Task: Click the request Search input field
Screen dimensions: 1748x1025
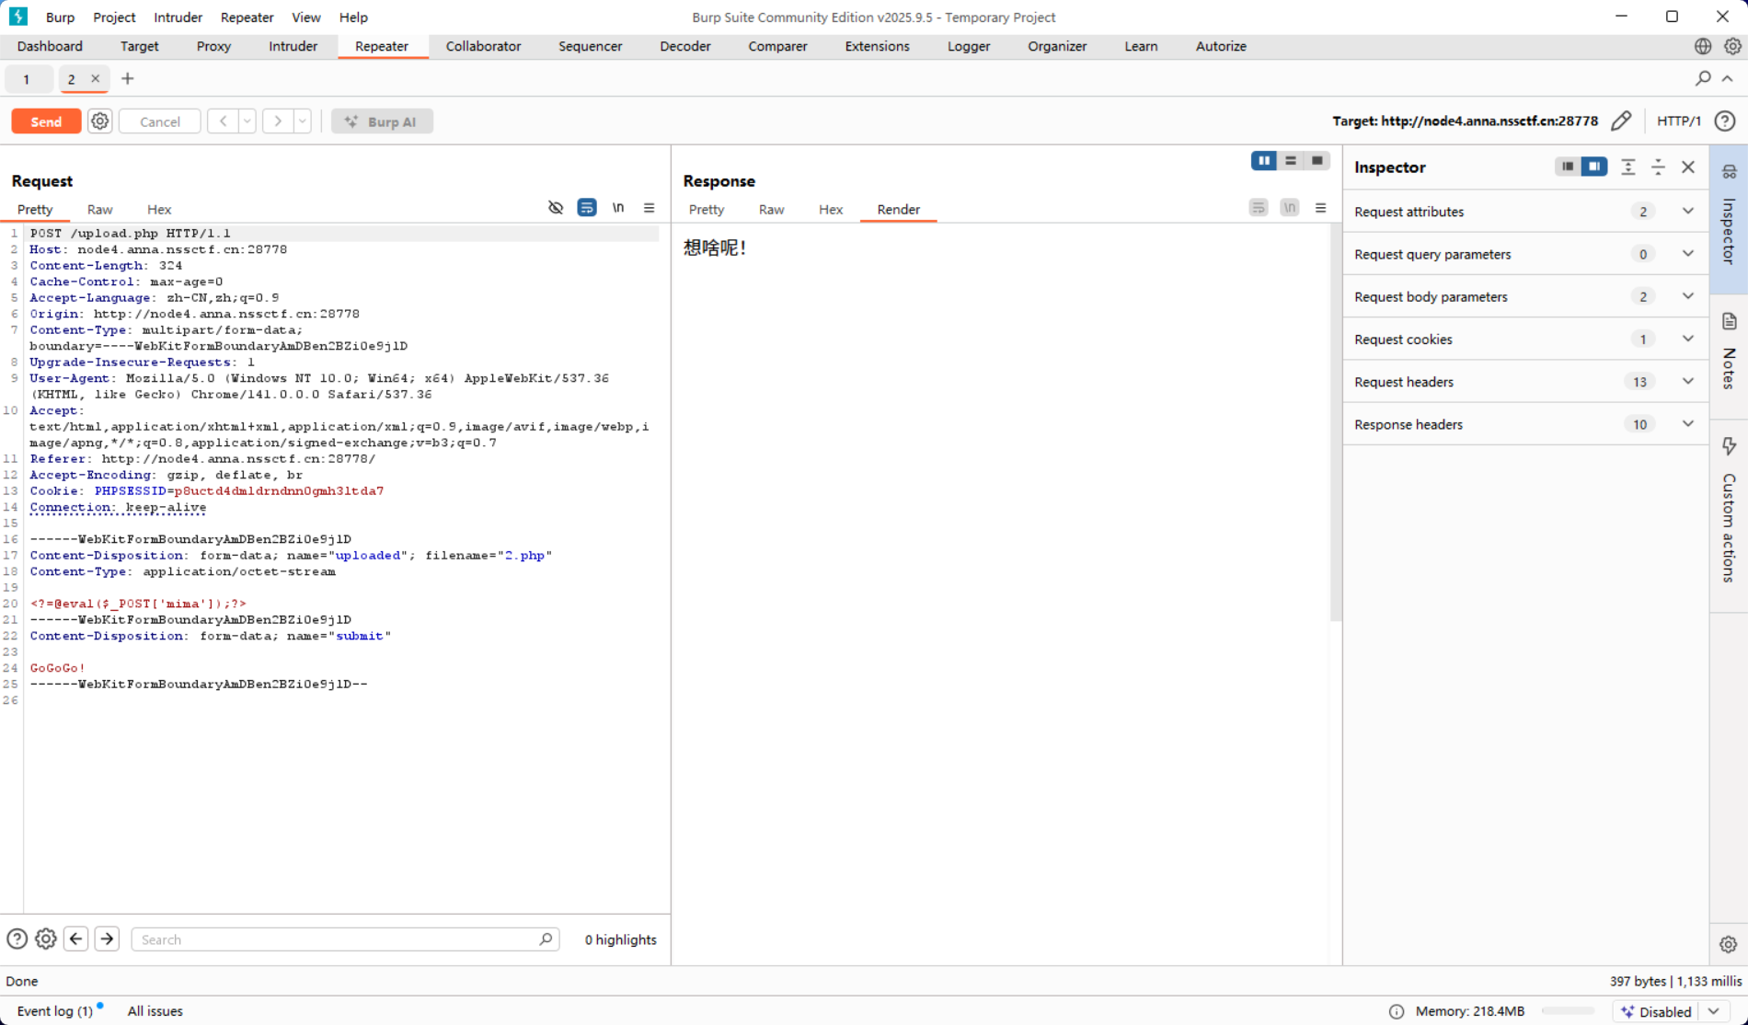Action: pos(345,939)
